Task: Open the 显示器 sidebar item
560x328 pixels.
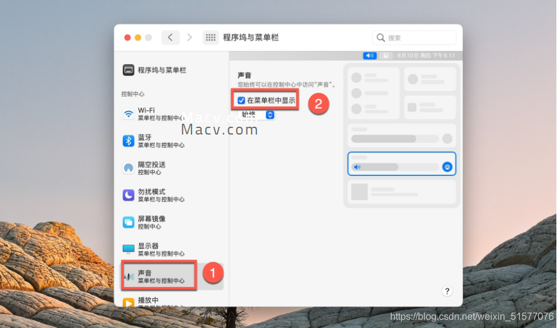Action: (172, 249)
